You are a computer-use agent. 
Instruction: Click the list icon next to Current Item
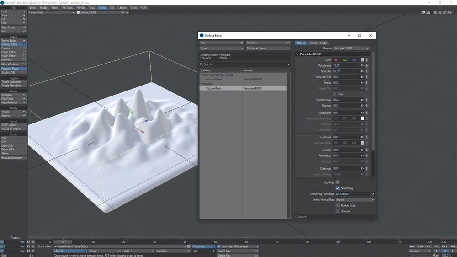(189, 246)
